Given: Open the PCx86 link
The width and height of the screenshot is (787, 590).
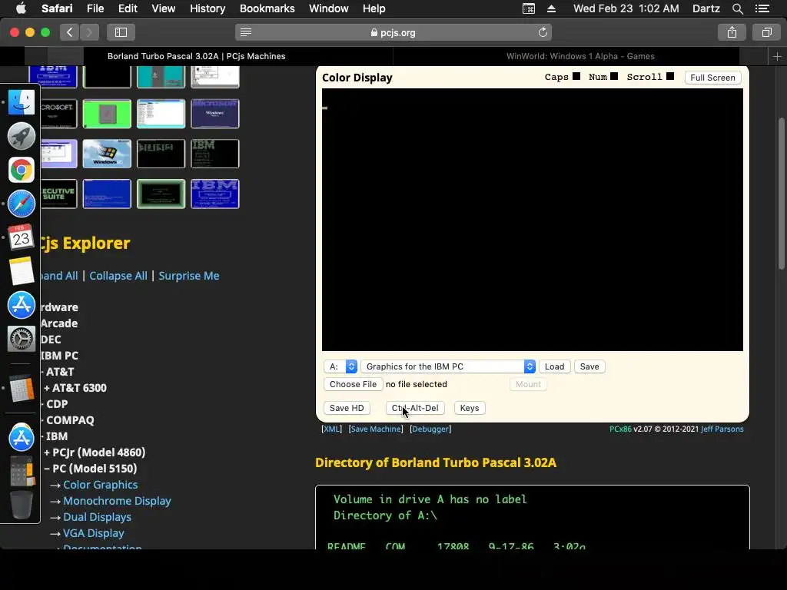Looking at the screenshot, I should [620, 429].
